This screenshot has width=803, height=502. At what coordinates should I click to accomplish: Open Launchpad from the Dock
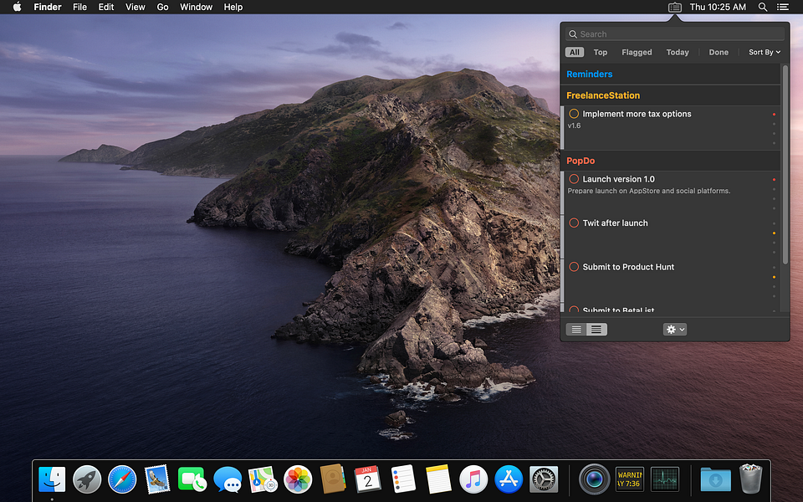coord(87,479)
